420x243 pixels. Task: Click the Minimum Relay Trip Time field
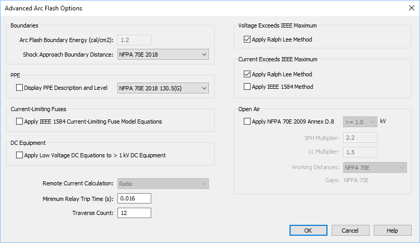(134, 198)
